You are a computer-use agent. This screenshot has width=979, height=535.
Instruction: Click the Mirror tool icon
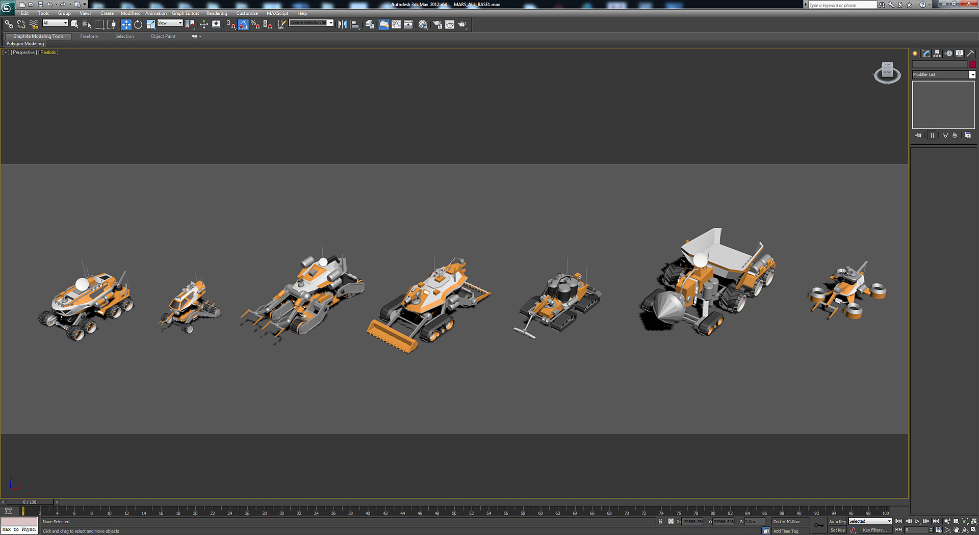(342, 24)
